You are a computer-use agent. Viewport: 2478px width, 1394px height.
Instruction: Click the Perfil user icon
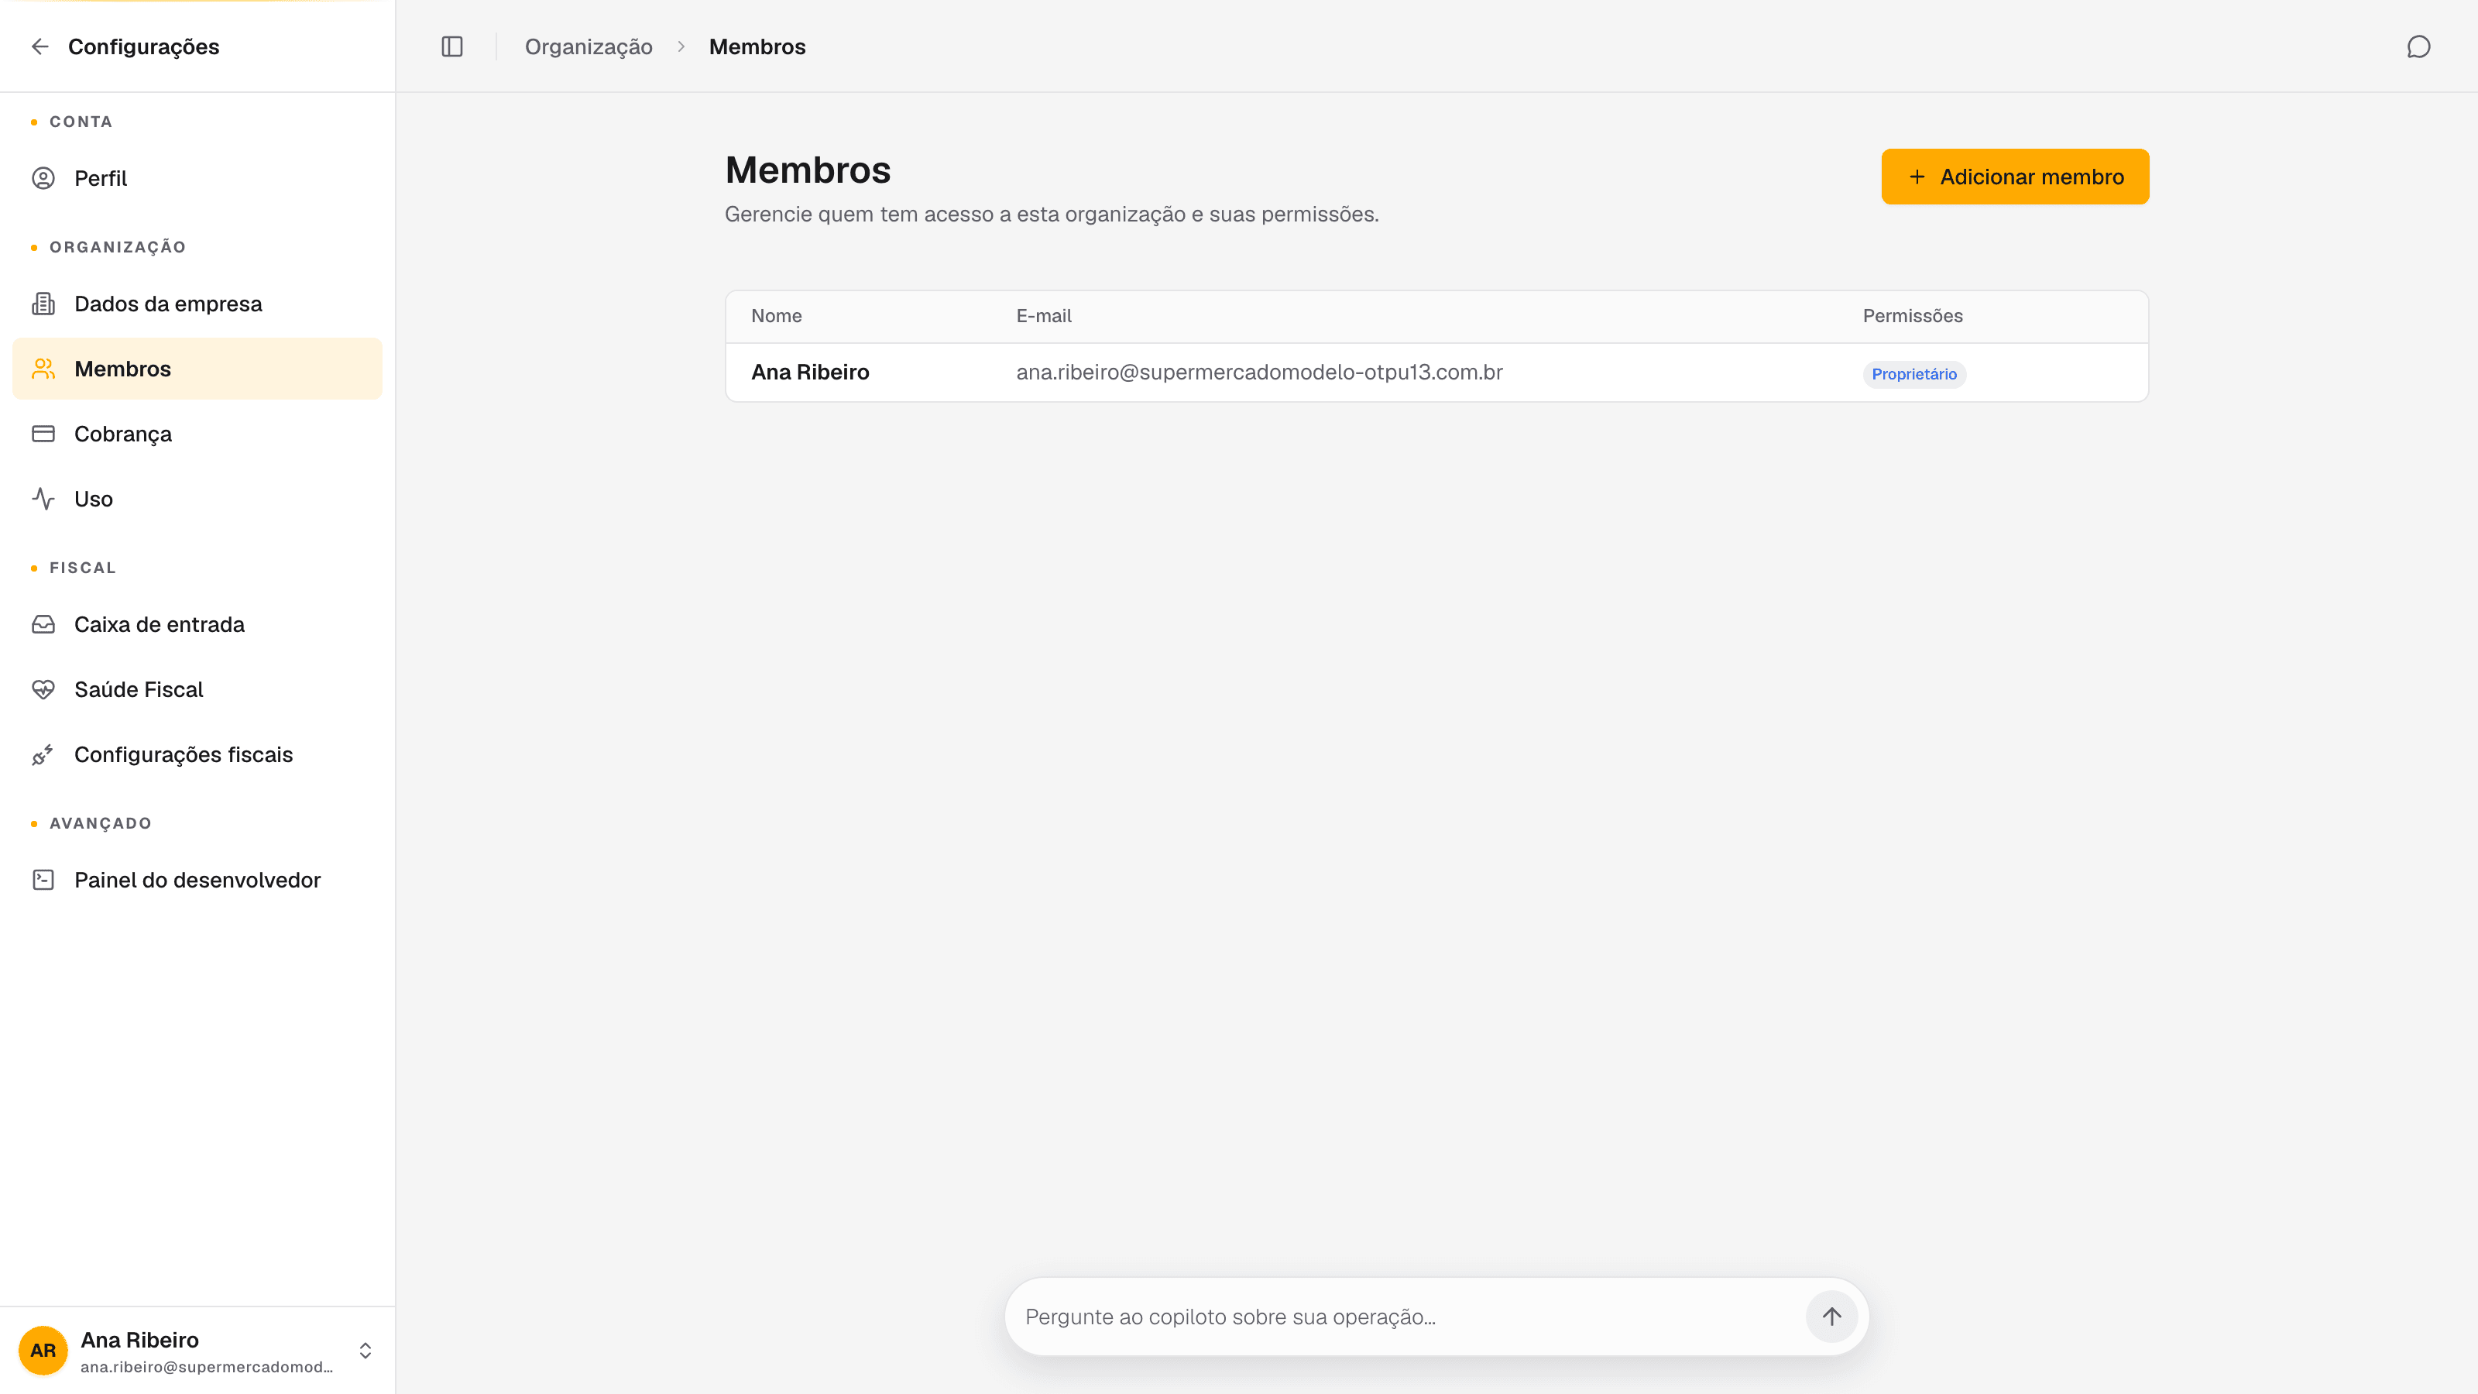coord(43,178)
